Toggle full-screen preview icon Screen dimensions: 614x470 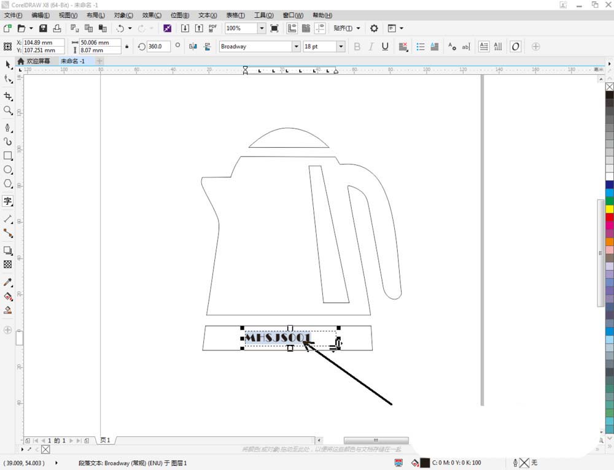(x=274, y=28)
